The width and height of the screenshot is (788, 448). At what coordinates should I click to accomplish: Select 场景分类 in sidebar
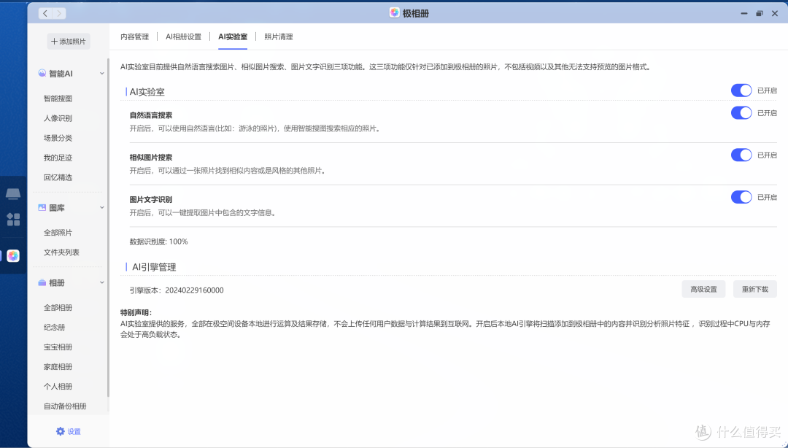[x=58, y=138]
